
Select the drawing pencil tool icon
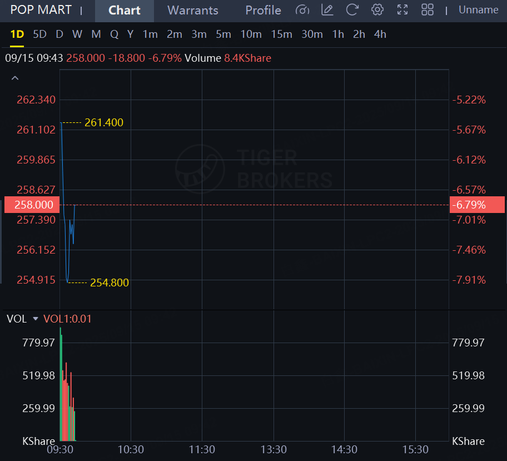pyautogui.click(x=327, y=10)
